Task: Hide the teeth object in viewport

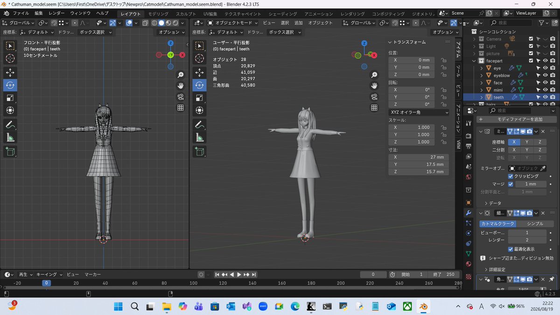Action: (545, 97)
